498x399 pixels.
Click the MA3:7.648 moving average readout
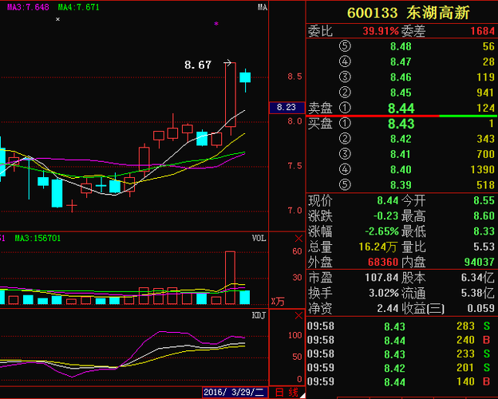click(x=28, y=7)
